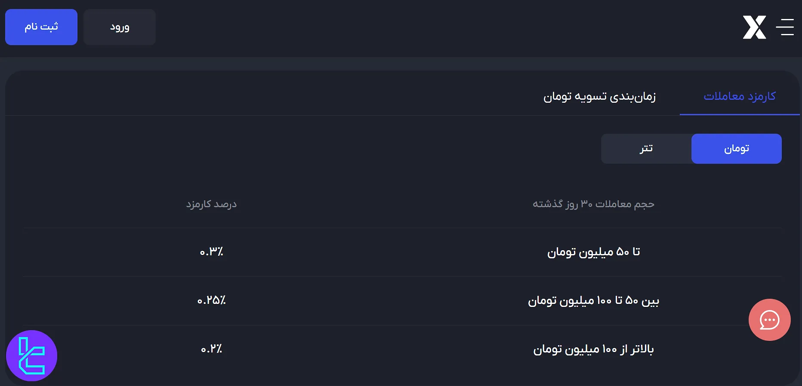Click the 0.25% fee value
The height and width of the screenshot is (386, 802).
pyautogui.click(x=211, y=301)
